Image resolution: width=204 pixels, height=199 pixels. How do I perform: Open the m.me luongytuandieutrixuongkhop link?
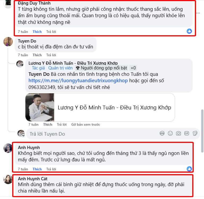point(78,81)
